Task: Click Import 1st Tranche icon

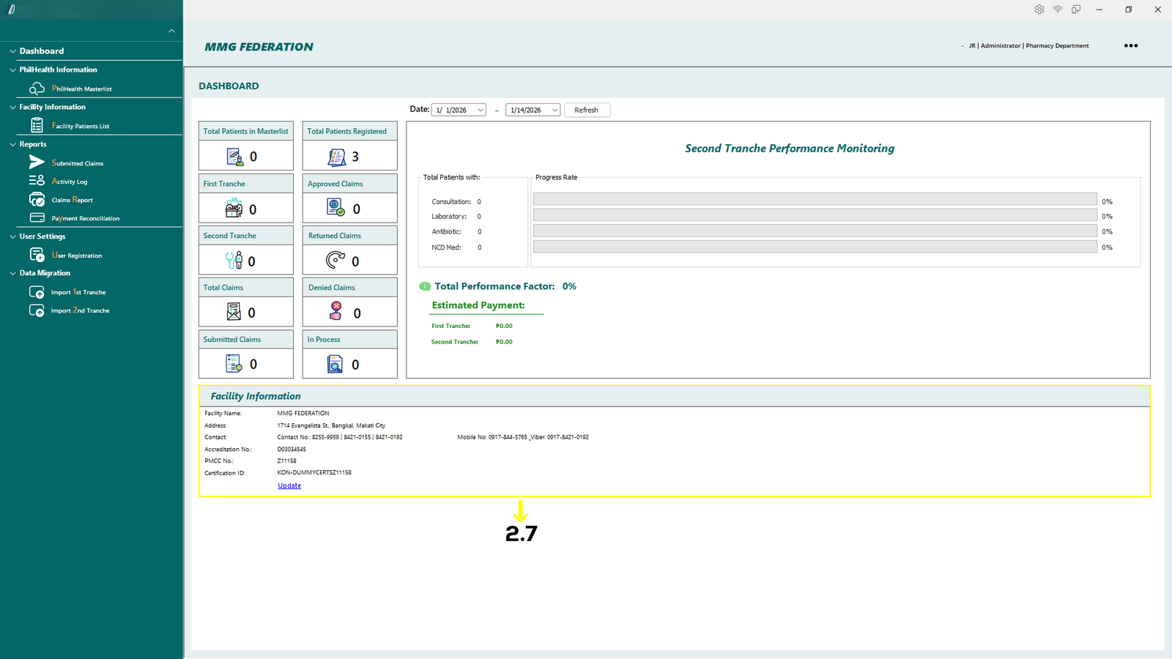Action: [37, 292]
